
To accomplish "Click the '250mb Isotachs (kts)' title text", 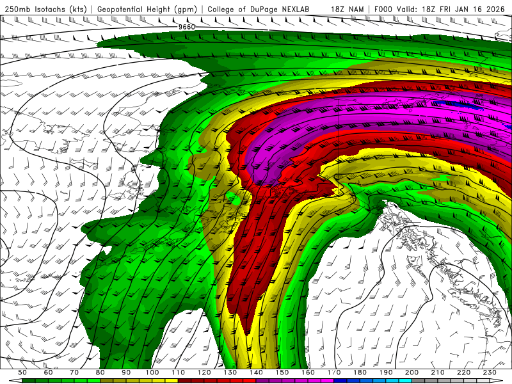I will 46,9.
